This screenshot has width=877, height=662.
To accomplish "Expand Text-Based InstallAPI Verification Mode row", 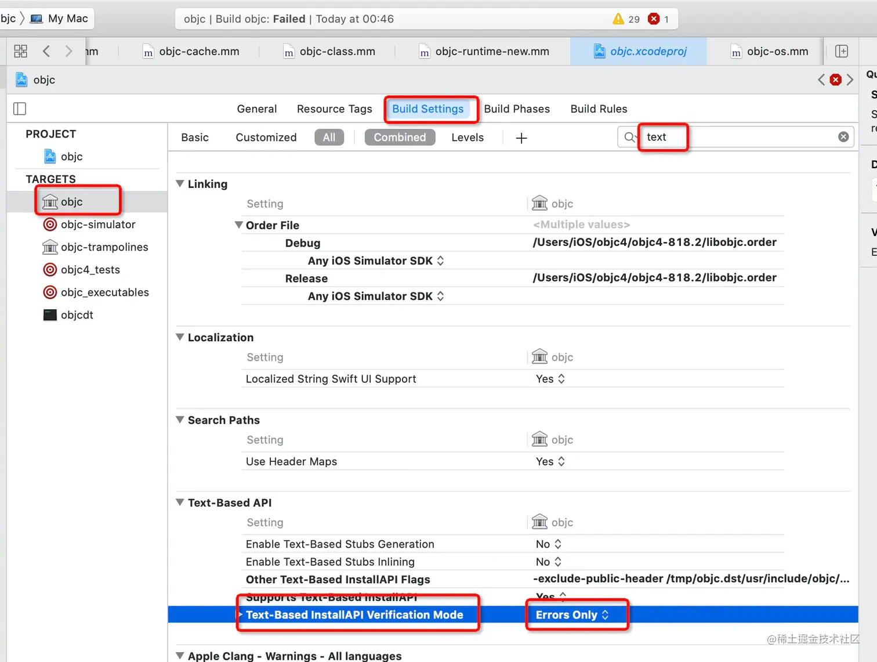I will (x=240, y=614).
